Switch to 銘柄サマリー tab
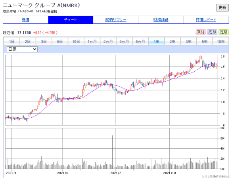This screenshot has width=230, height=178. [115, 20]
